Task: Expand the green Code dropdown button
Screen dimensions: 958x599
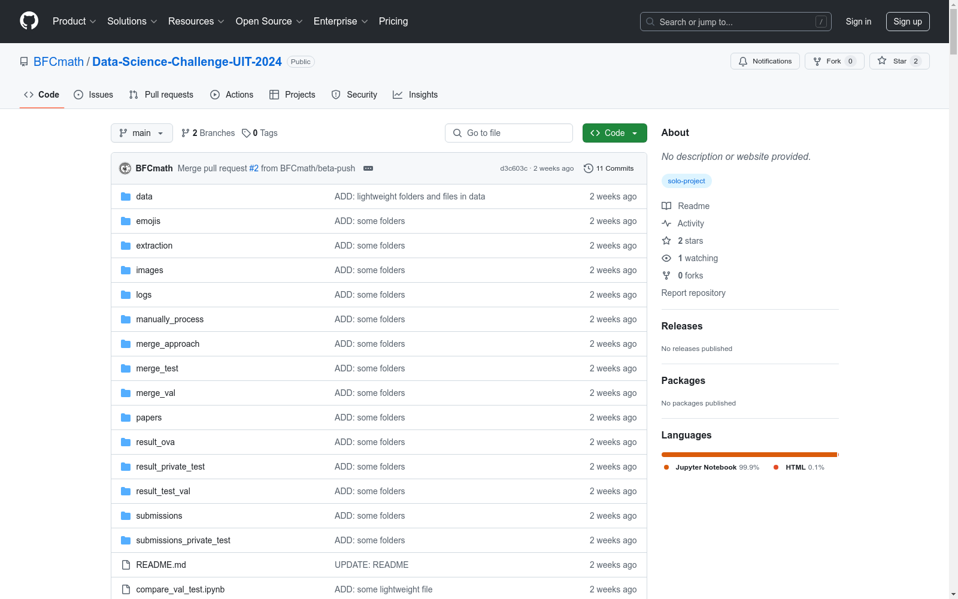Action: point(614,133)
